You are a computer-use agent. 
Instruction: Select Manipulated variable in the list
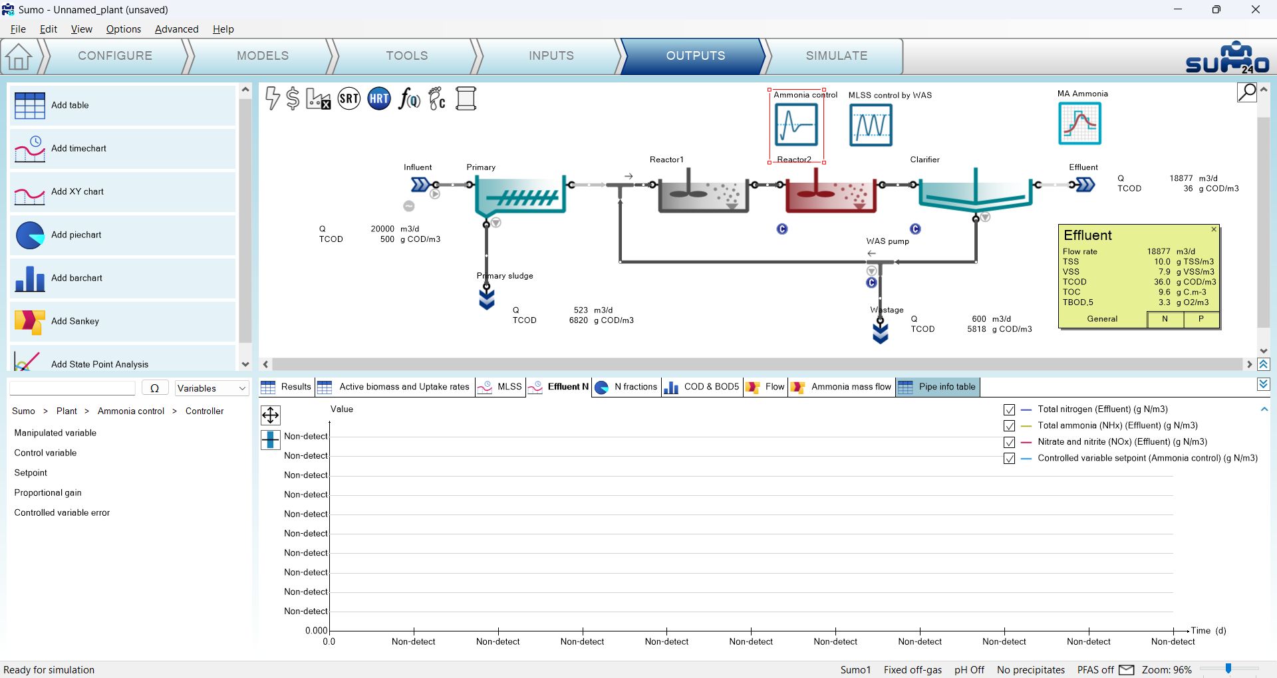pyautogui.click(x=55, y=433)
